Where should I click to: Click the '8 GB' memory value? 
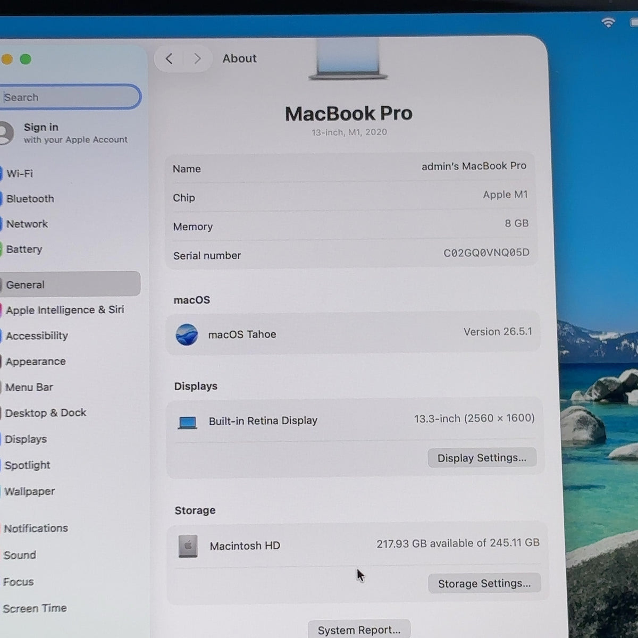(517, 223)
